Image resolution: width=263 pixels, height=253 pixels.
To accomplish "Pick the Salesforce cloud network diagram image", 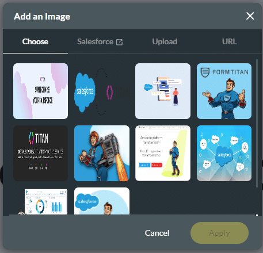I will (224, 153).
